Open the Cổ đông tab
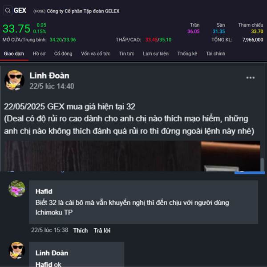Image resolution: width=267 pixels, height=267 pixels. click(63, 54)
